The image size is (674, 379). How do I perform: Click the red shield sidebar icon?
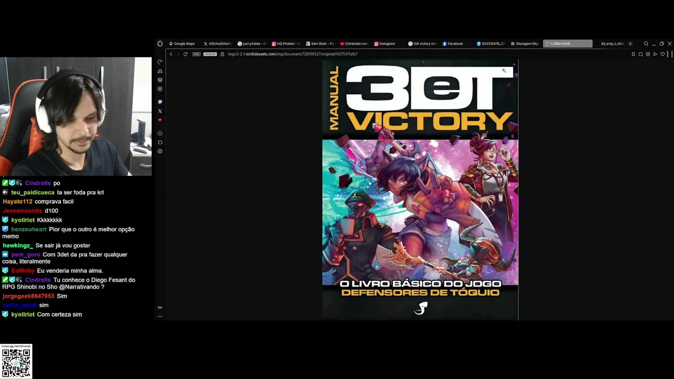point(160,120)
